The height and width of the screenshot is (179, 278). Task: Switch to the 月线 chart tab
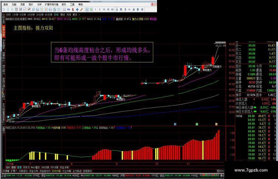pyautogui.click(x=69, y=15)
